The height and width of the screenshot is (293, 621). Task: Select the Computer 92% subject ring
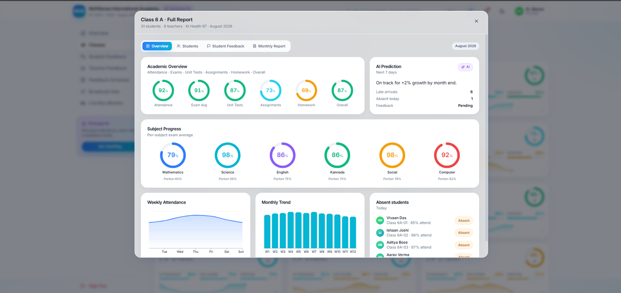click(447, 155)
